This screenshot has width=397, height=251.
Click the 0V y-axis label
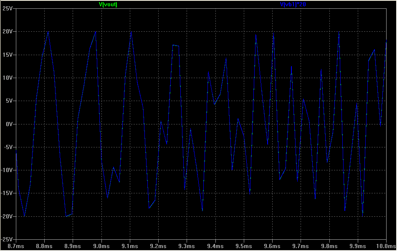(x=9, y=124)
